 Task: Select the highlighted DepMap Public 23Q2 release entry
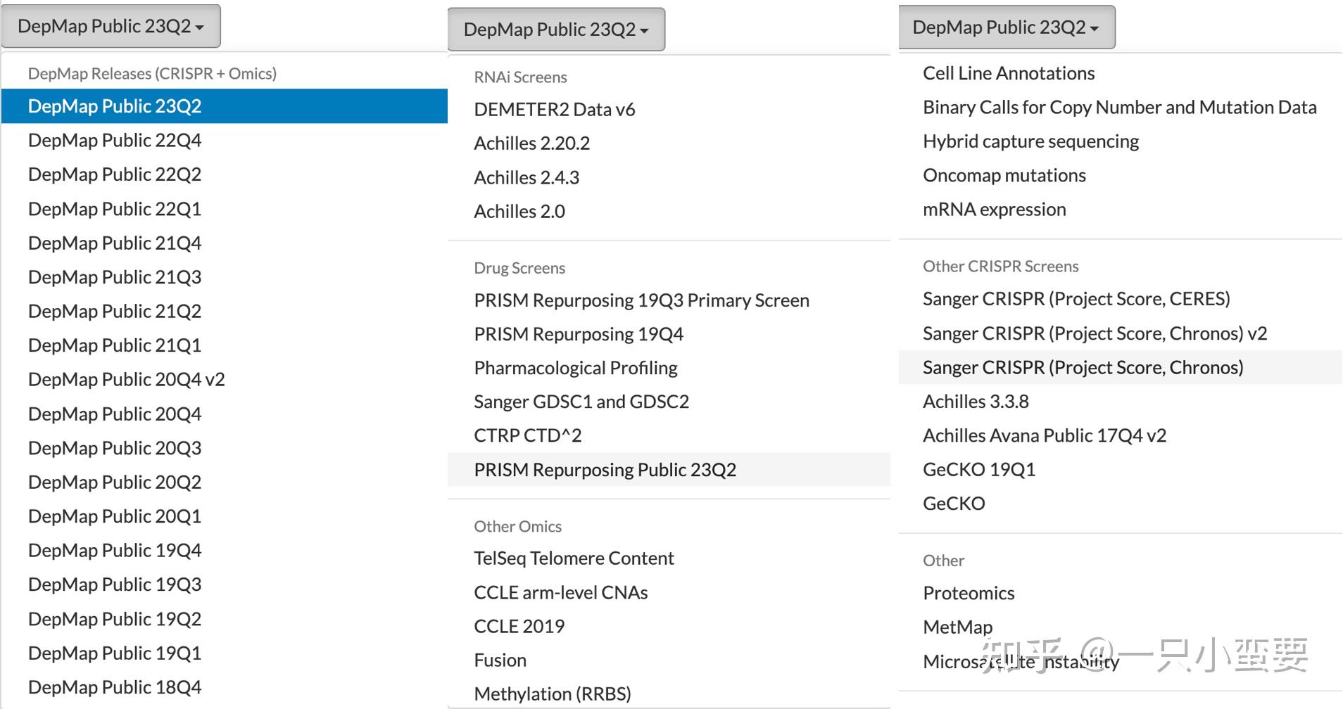(x=115, y=106)
